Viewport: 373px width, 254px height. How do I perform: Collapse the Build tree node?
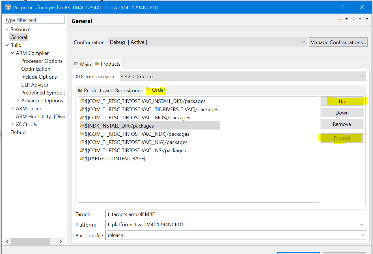7,45
